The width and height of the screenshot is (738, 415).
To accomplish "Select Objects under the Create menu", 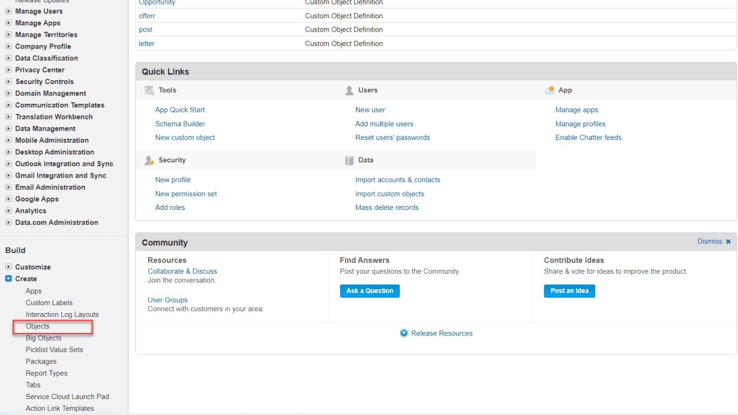I will 37,326.
